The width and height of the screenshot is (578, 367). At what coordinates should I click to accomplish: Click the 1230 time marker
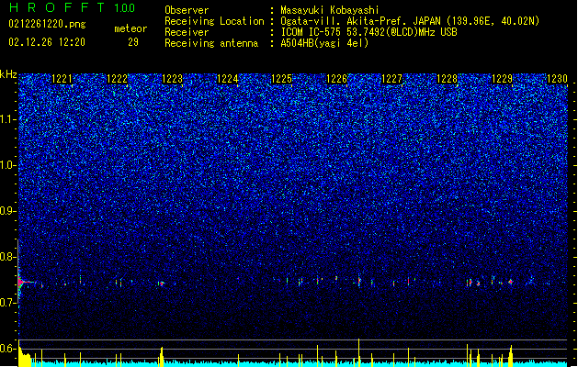pyautogui.click(x=558, y=79)
